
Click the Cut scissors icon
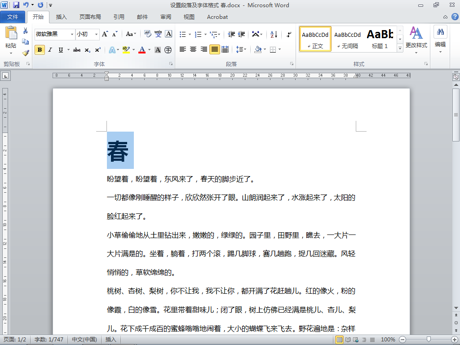click(26, 31)
